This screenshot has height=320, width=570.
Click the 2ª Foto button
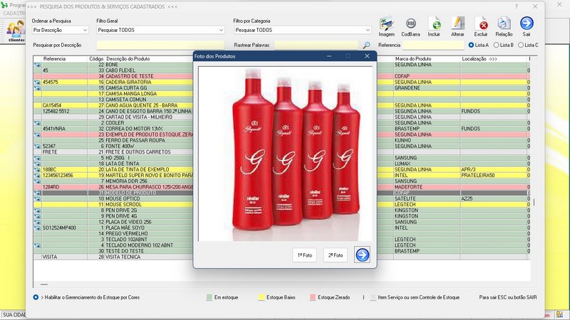click(335, 255)
